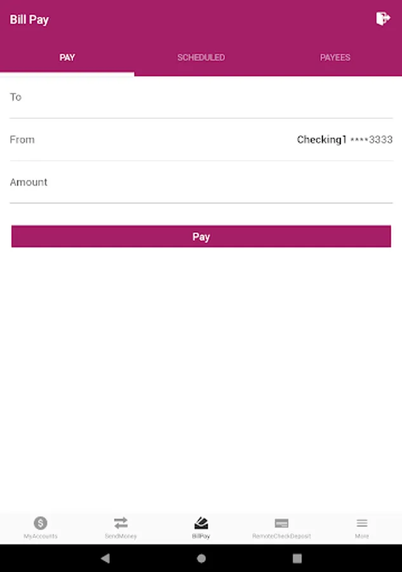
Task: Select the Pay tab
Action: point(67,57)
